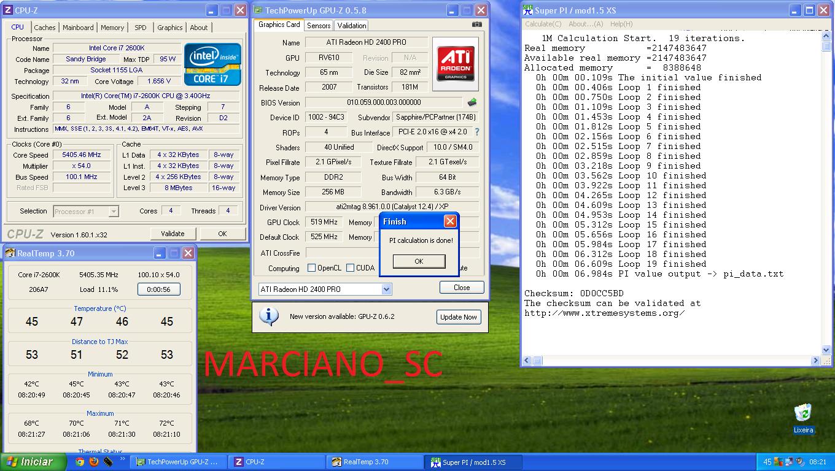Viewport: 835px width, 471px height.
Task: Click the chip icon in the quick launch bar
Action: click(108, 462)
